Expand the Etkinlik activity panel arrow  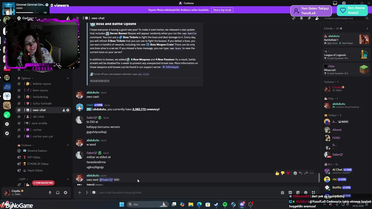pyautogui.click(x=367, y=28)
